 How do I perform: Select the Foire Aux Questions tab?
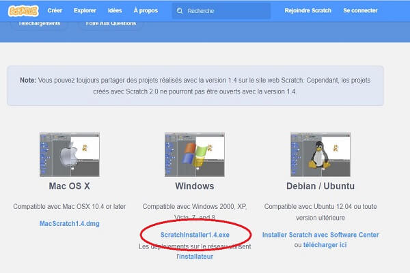pyautogui.click(x=111, y=23)
